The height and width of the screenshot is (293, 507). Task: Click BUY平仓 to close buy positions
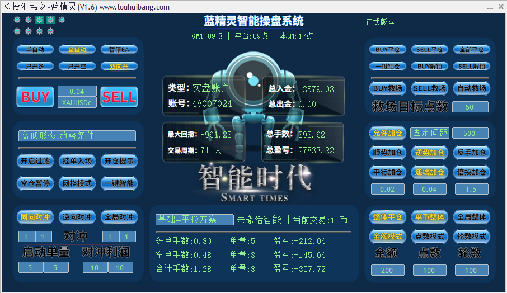[x=387, y=49]
